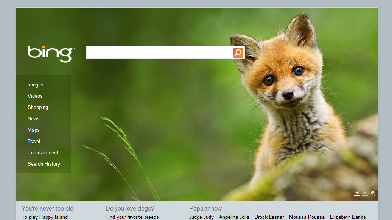Open the "To play Happy Island" link
The image size is (392, 220).
point(45,217)
